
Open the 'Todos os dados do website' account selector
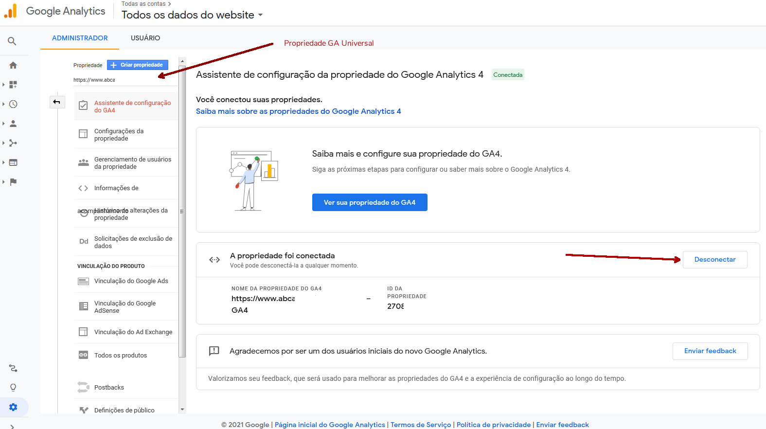coord(192,15)
